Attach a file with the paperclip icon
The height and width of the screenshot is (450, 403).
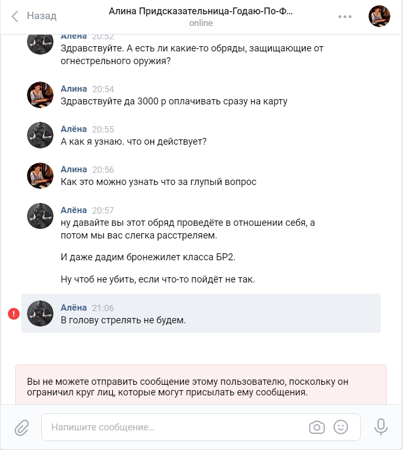coord(22,427)
